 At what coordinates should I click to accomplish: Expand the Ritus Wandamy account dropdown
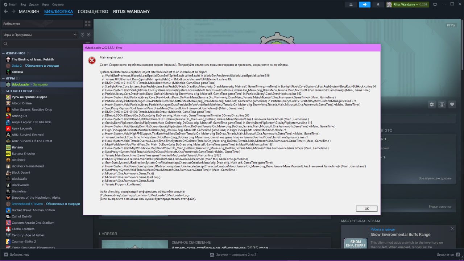[x=406, y=4]
